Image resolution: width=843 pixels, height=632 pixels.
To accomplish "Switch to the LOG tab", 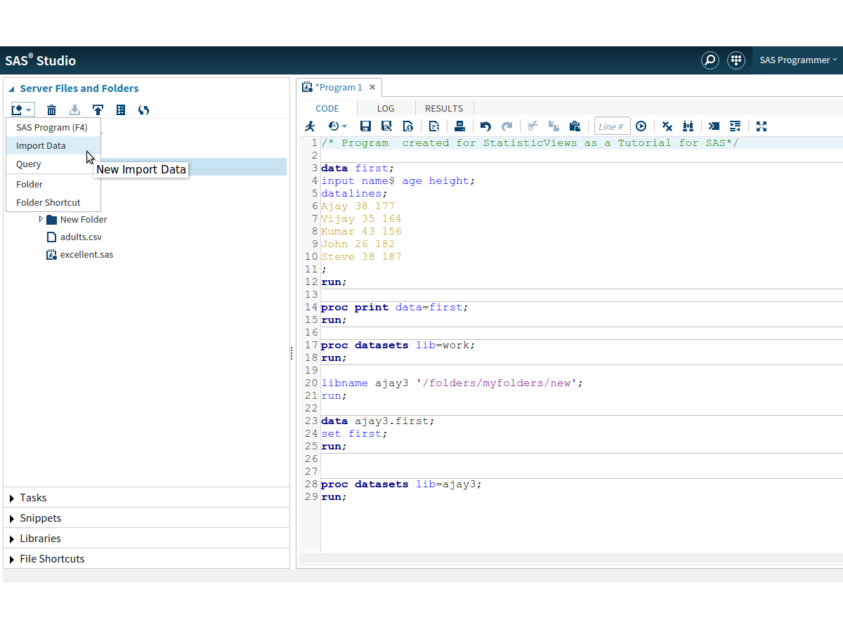I will click(386, 108).
